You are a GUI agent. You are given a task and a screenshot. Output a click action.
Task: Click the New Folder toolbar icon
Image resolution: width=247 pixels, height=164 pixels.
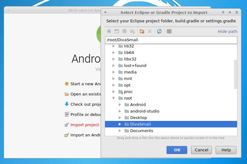(x=142, y=31)
